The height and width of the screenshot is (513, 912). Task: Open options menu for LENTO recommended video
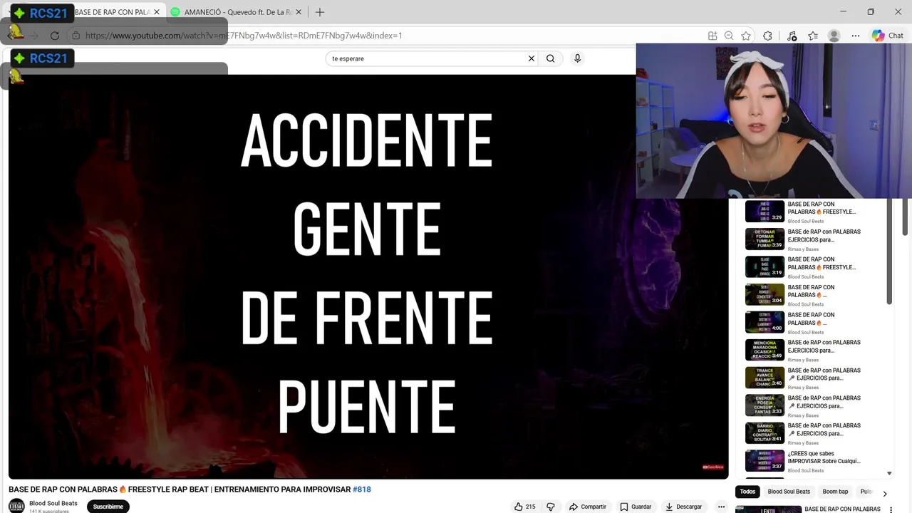(x=891, y=509)
